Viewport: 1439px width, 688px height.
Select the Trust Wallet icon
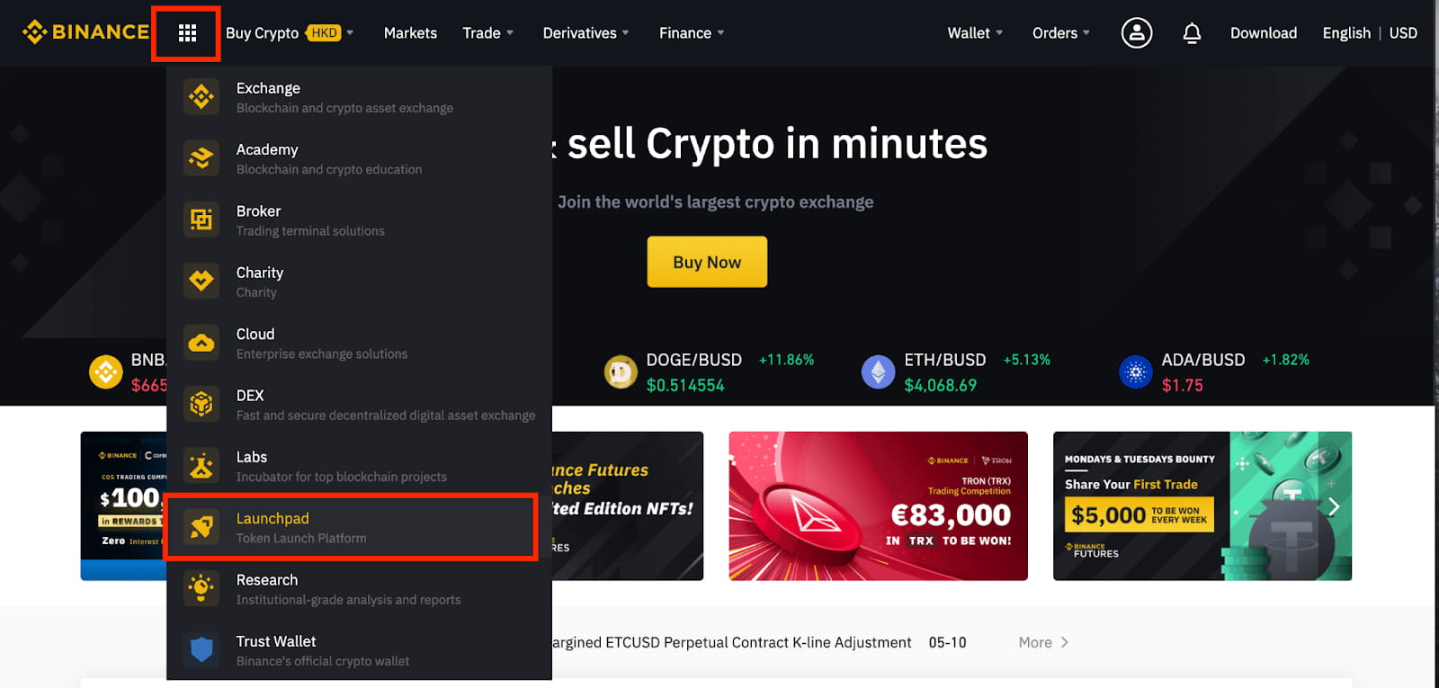(x=201, y=649)
